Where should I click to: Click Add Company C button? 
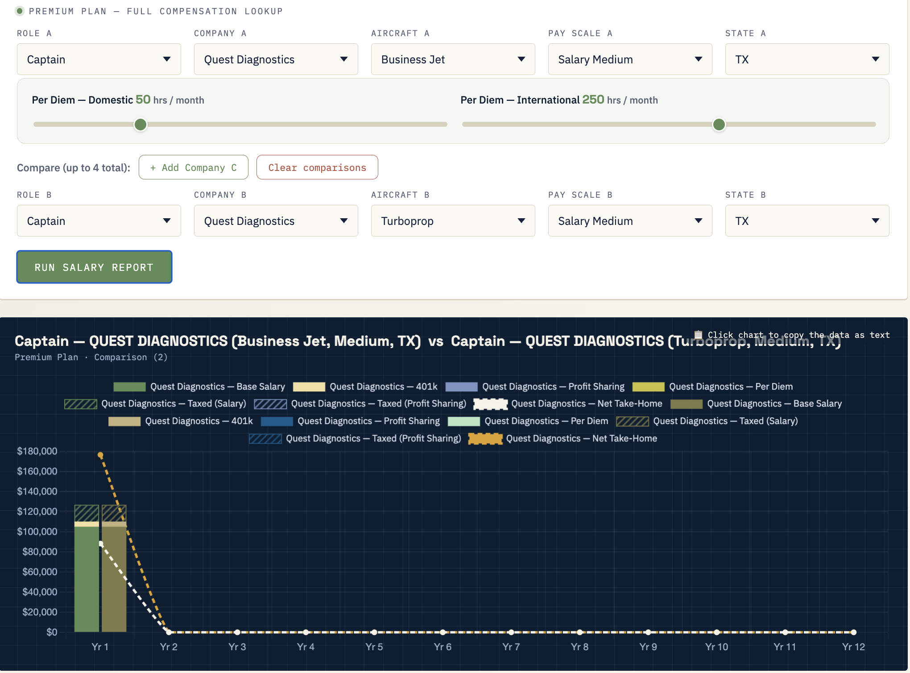(x=194, y=167)
